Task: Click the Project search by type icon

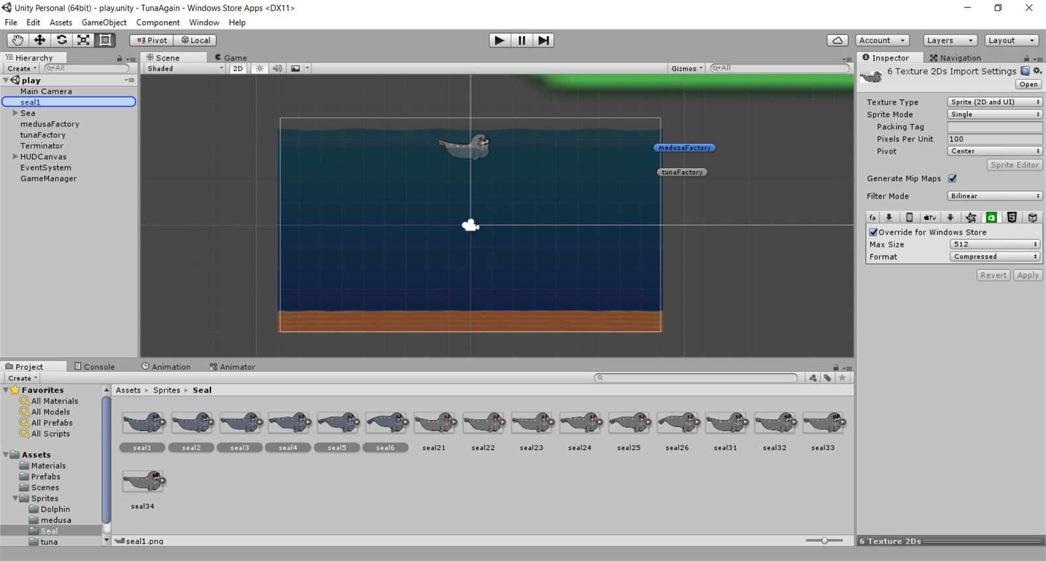Action: click(x=813, y=378)
